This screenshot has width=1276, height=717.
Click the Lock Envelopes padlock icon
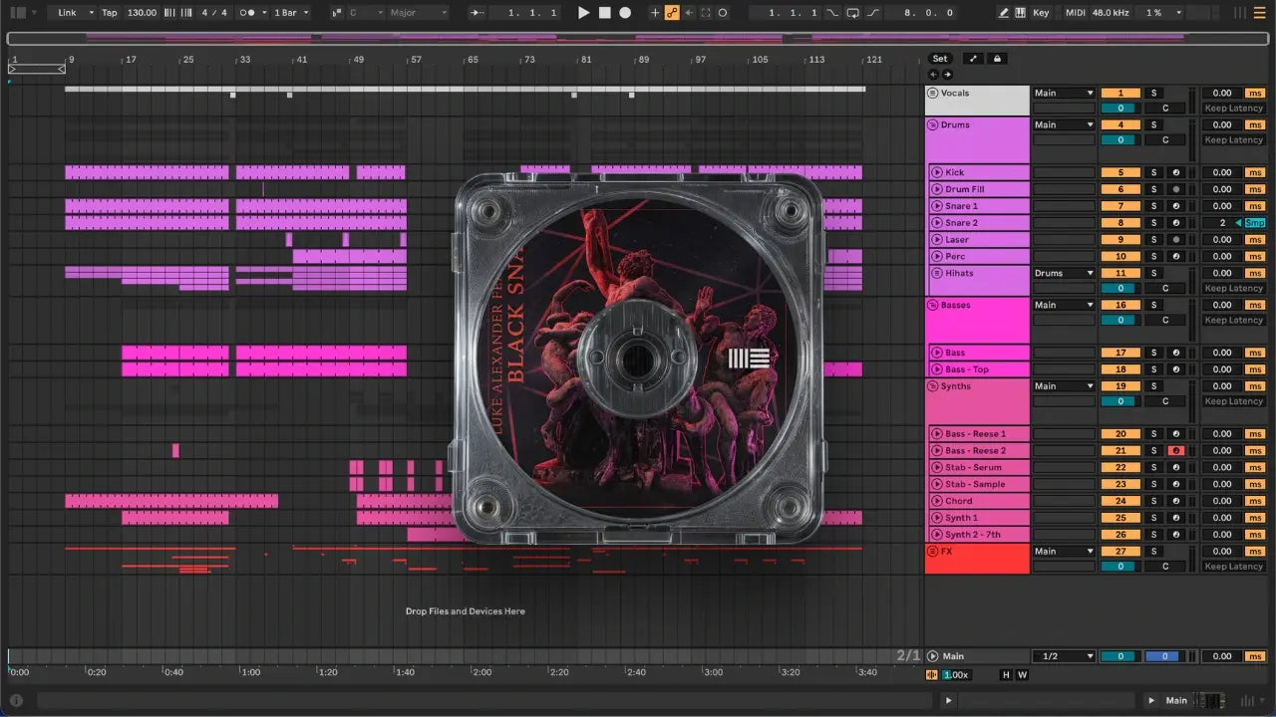tap(997, 59)
